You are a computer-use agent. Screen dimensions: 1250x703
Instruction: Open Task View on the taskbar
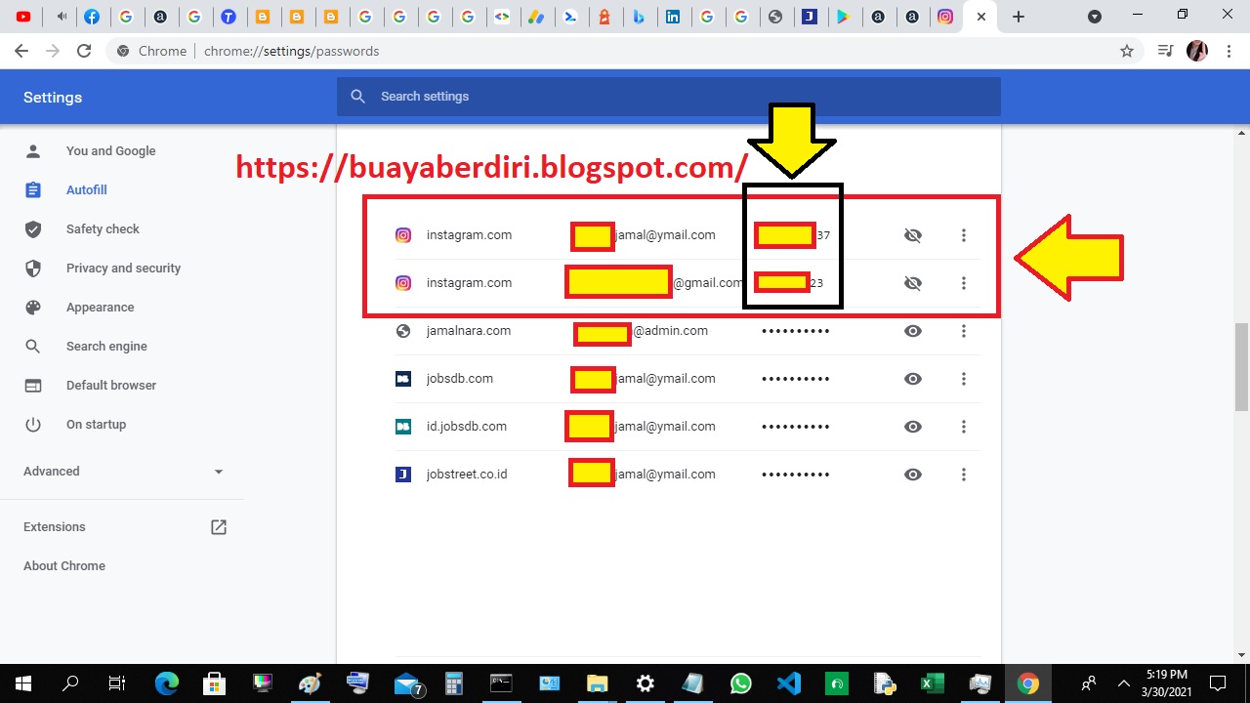point(117,683)
